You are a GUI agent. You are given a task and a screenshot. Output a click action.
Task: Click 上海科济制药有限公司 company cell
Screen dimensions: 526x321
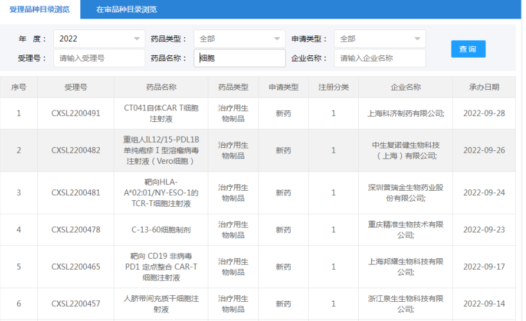405,114
